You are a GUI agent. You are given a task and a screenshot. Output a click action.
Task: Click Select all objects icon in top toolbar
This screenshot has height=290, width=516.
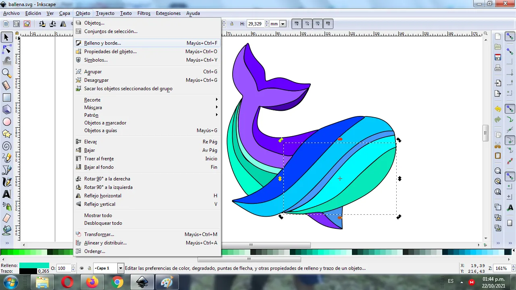[x=6, y=24]
